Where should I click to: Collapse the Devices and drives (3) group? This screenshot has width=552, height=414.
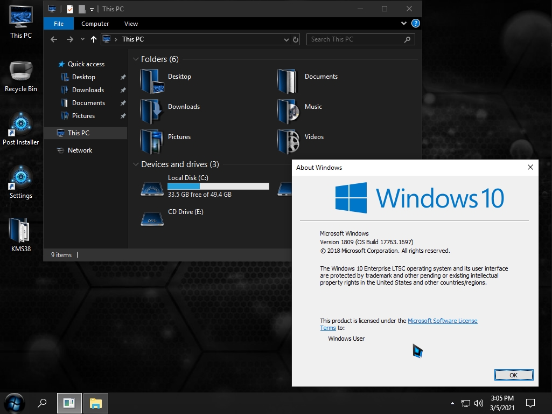pyautogui.click(x=136, y=164)
